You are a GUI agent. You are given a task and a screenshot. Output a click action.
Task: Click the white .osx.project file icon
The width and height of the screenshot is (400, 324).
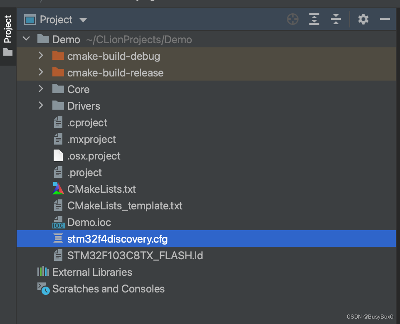point(58,155)
